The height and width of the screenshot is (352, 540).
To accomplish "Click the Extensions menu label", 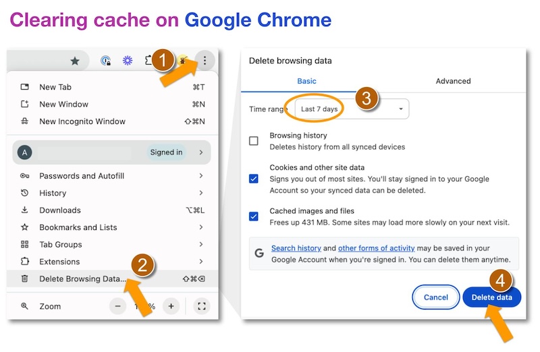I will [x=59, y=262].
